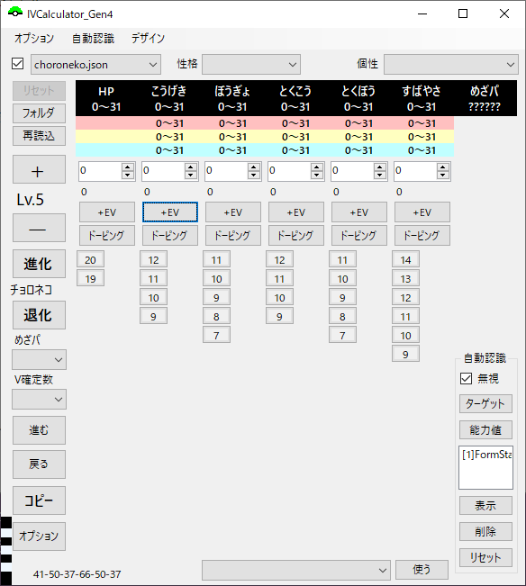Click the HP value input field
This screenshot has width=526, height=586.
tap(100, 171)
